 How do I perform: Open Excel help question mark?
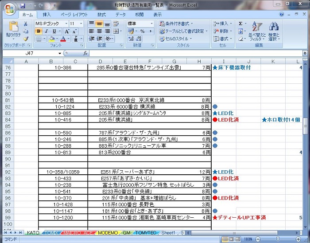tap(282, 14)
